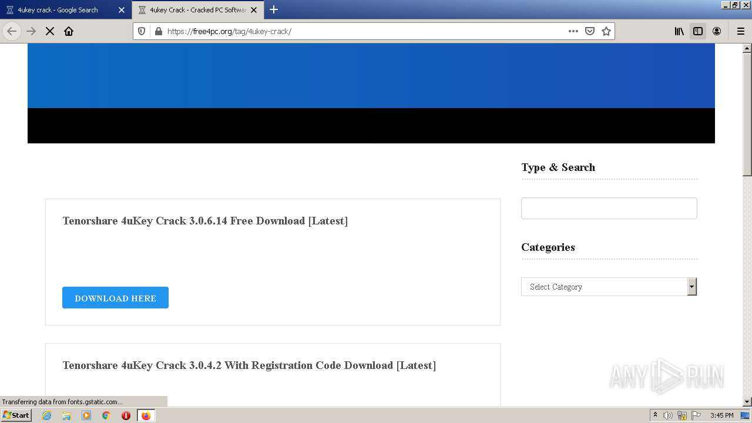Viewport: 752px width, 423px height.
Task: Focus the Type & Search field
Action: tap(609, 209)
